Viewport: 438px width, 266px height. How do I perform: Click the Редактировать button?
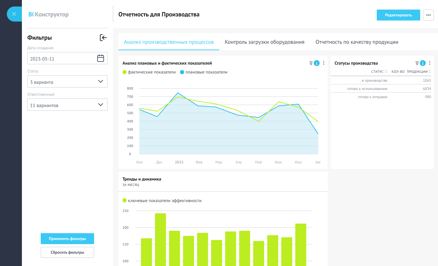[x=398, y=15]
